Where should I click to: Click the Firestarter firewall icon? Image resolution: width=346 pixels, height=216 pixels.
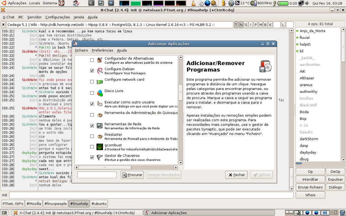pyautogui.click(x=100, y=136)
